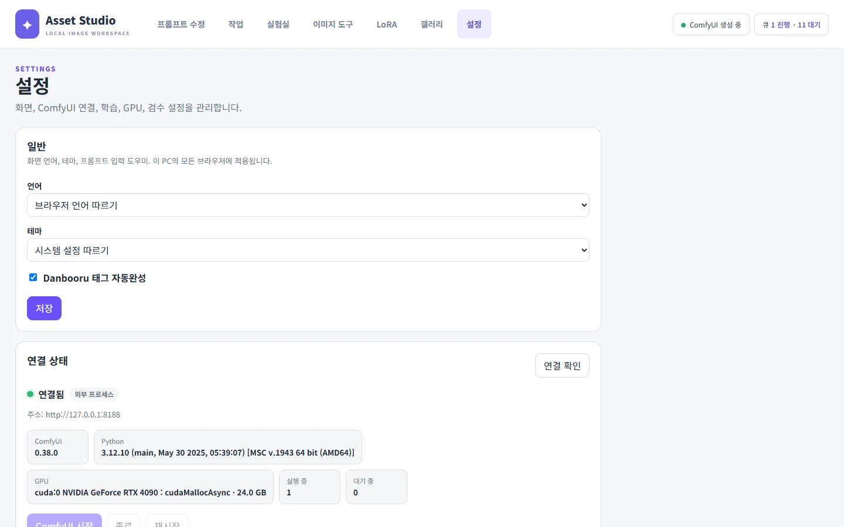The height and width of the screenshot is (527, 844).
Task: Click the 대기 중 count card
Action: (376, 487)
